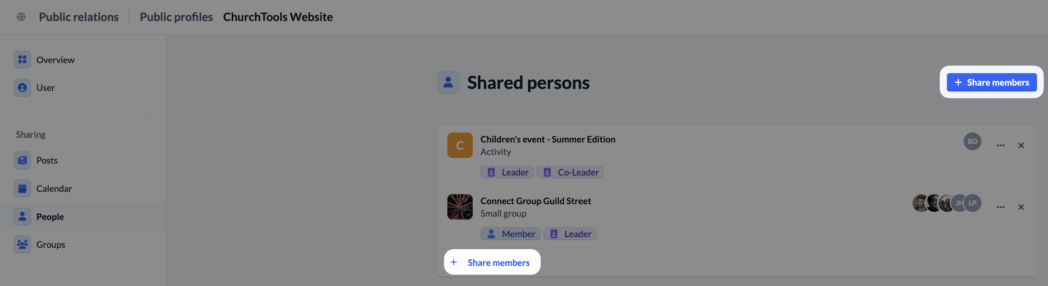
Task: Click the Posts newspaper icon
Action: (22, 160)
